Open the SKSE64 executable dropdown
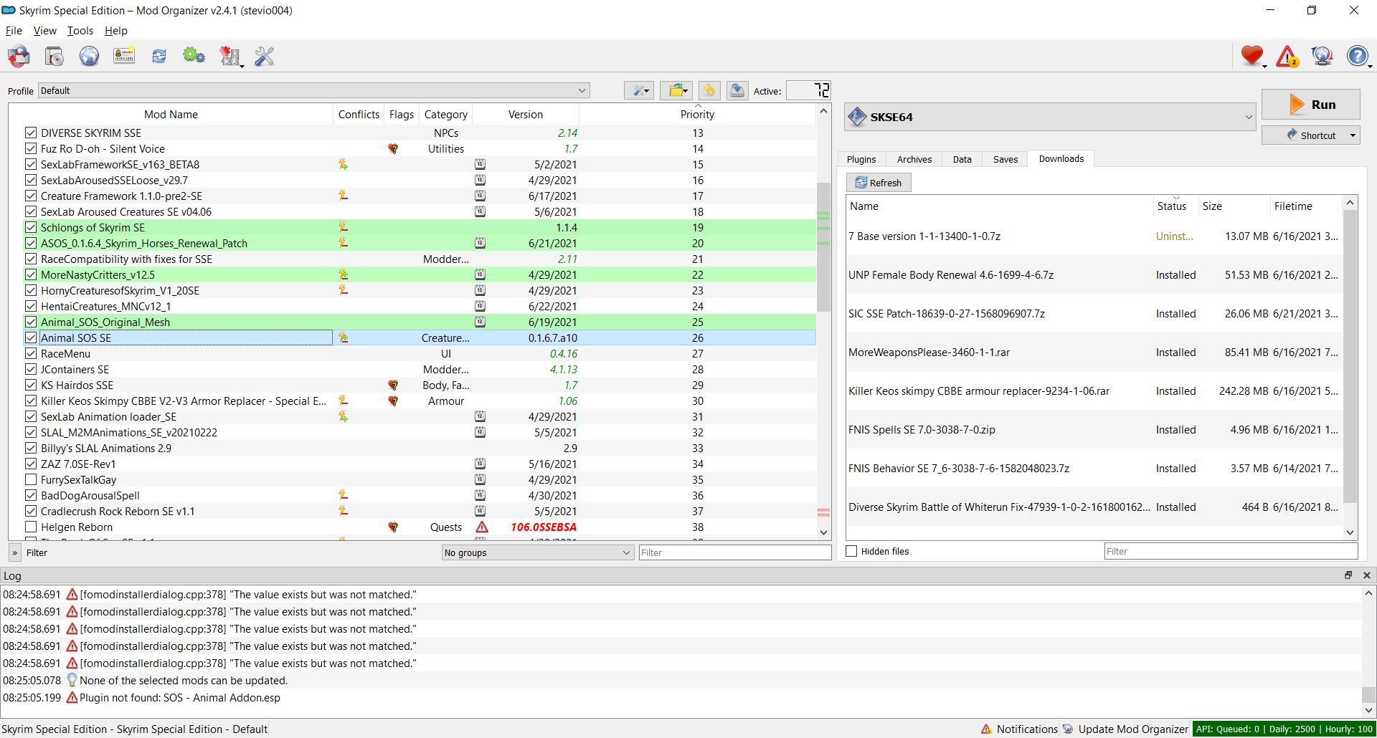 tap(1050, 117)
